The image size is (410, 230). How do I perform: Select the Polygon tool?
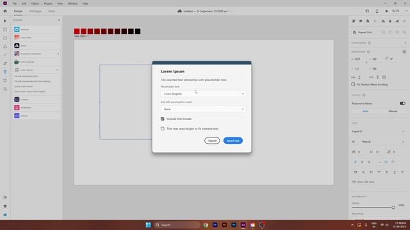tap(5, 47)
